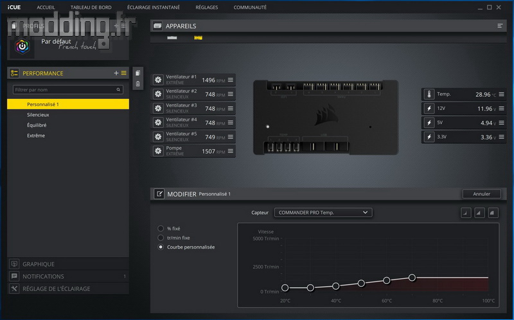Click the 60°C curve point
514x320 pixels.
[x=387, y=281]
